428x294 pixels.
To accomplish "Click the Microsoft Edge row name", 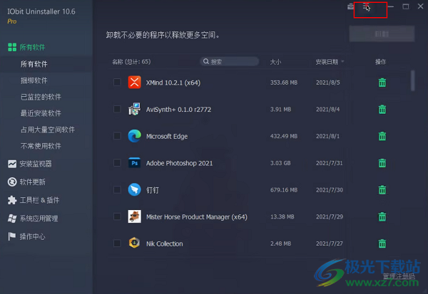I will 167,136.
